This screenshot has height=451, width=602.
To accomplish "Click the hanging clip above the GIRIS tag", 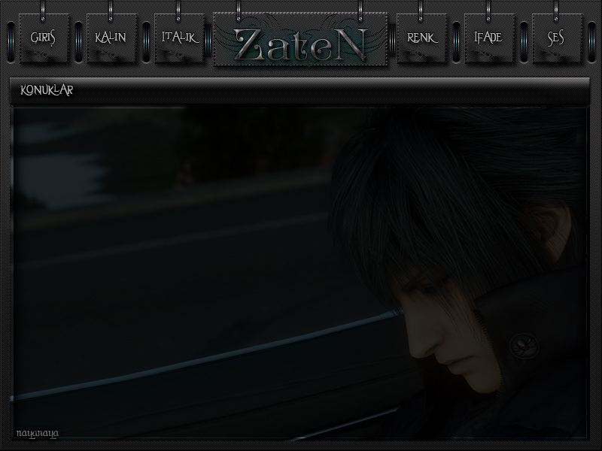I will coord(43,8).
